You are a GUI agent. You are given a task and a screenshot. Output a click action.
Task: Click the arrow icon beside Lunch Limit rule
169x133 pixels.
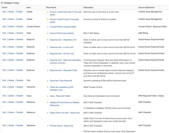tap(48, 47)
